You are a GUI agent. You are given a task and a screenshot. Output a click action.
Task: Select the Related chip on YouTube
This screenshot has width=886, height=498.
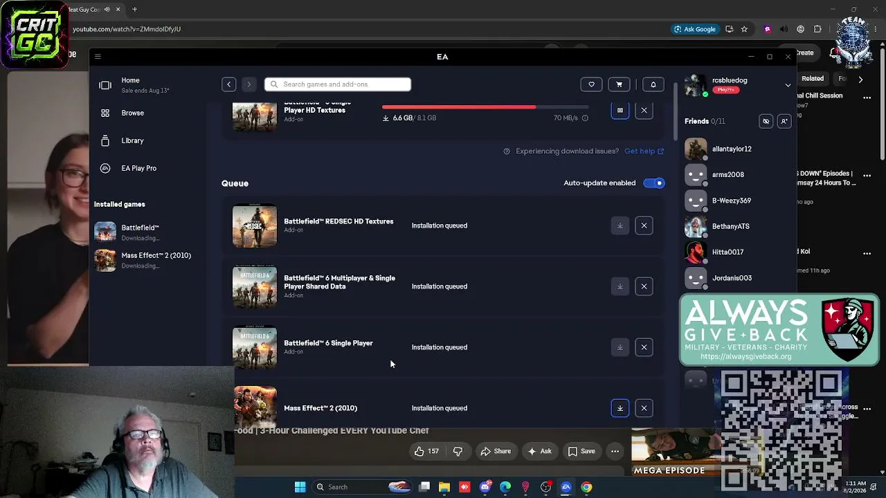(813, 79)
